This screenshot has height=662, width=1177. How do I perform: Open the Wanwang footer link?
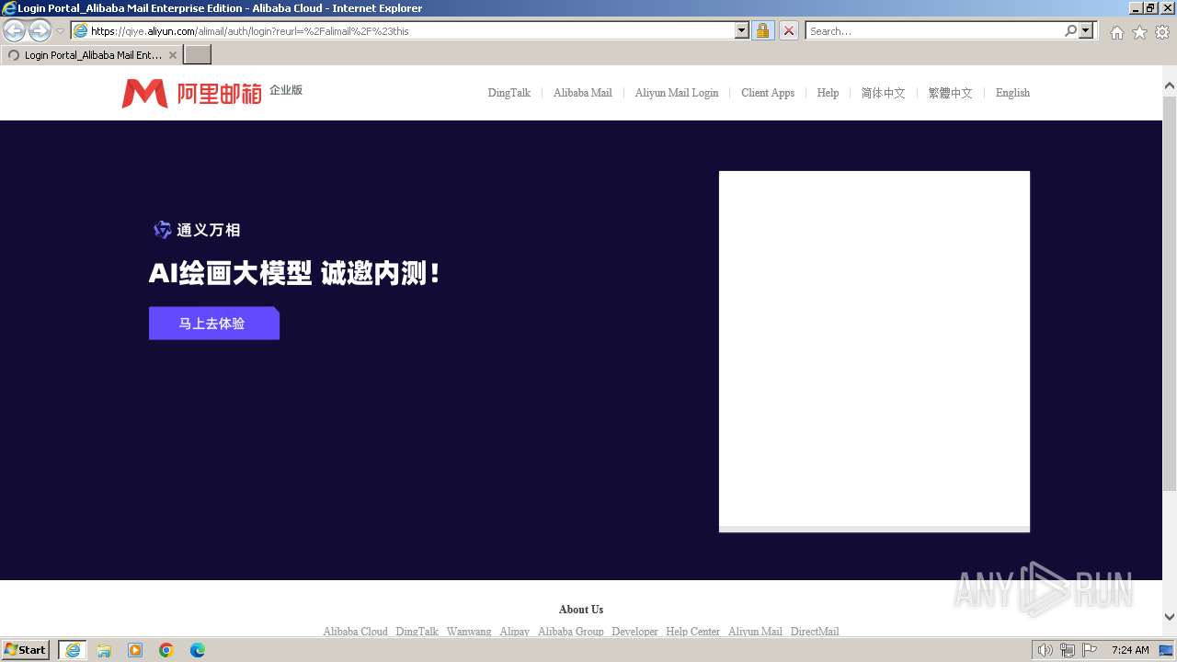(x=469, y=632)
